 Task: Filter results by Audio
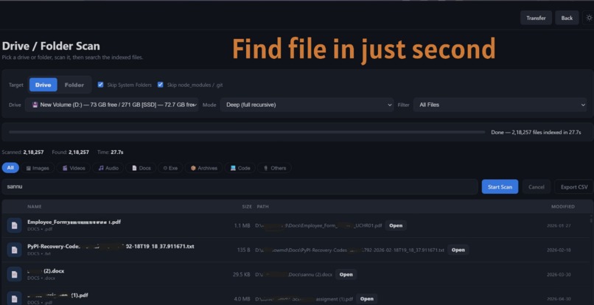click(108, 168)
